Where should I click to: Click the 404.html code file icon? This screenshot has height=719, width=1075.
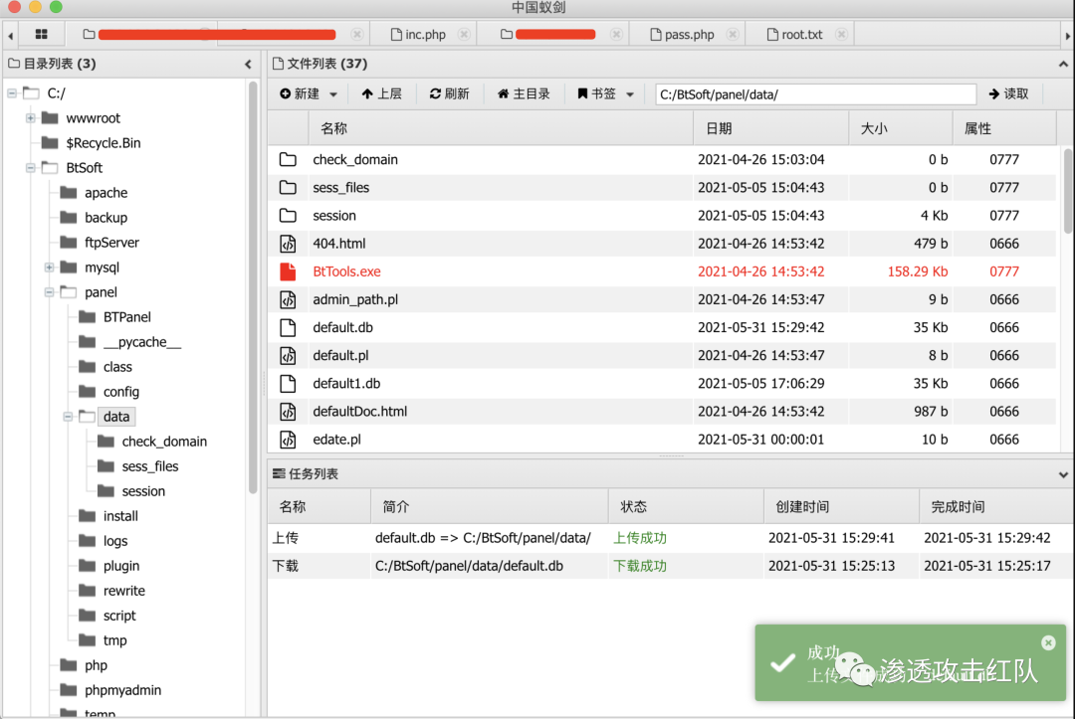coord(288,244)
